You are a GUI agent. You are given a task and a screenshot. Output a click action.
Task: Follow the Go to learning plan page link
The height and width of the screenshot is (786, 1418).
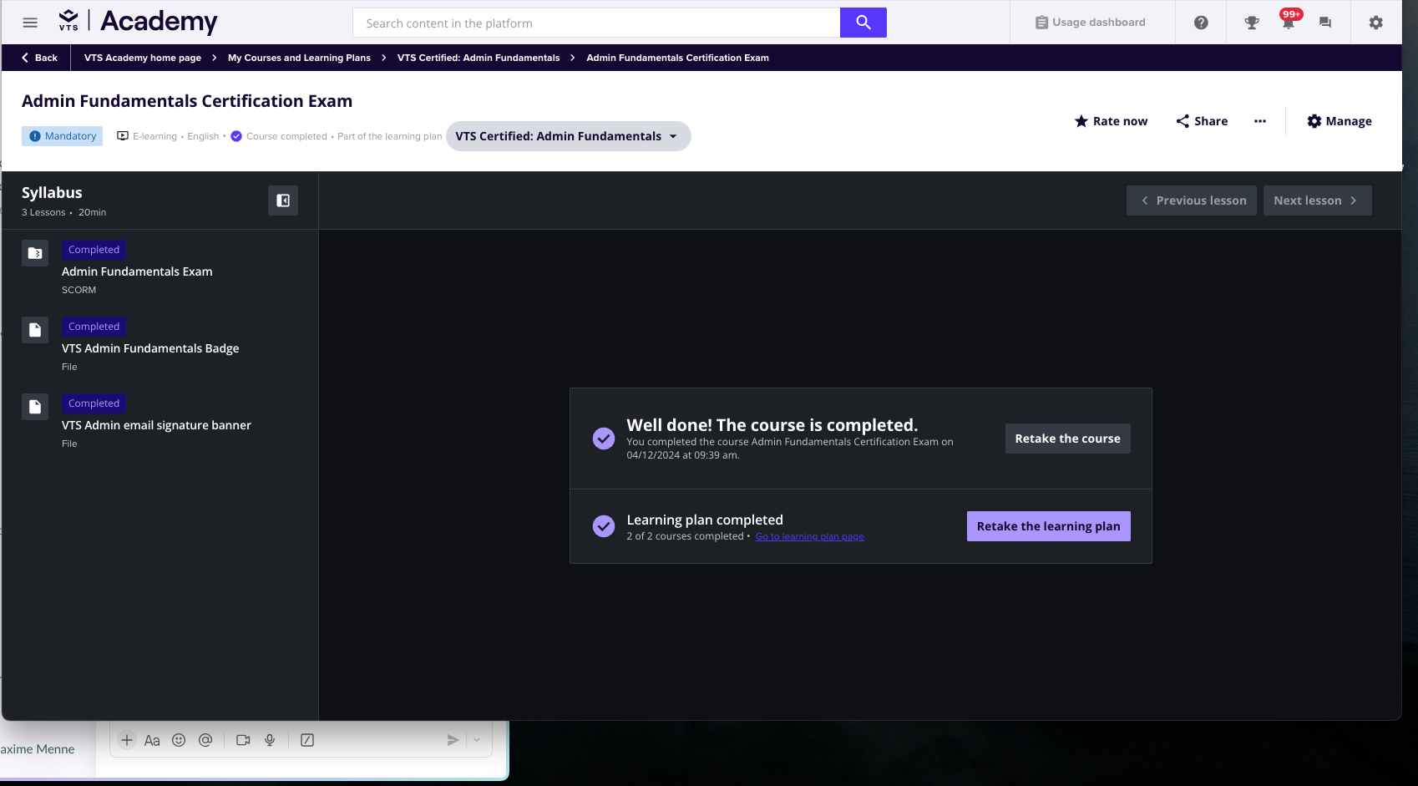tap(809, 536)
